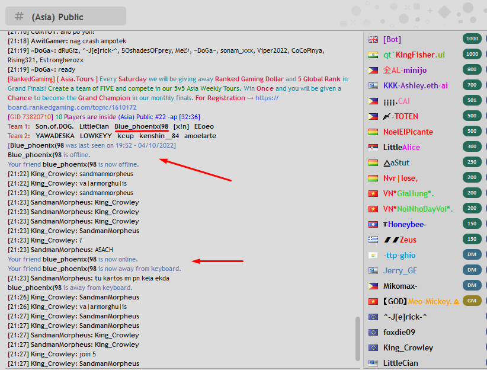The image size is (487, 370).
Task: Click US flag beside KKK·Ashley.eth·ai
Action: [x=373, y=85]
